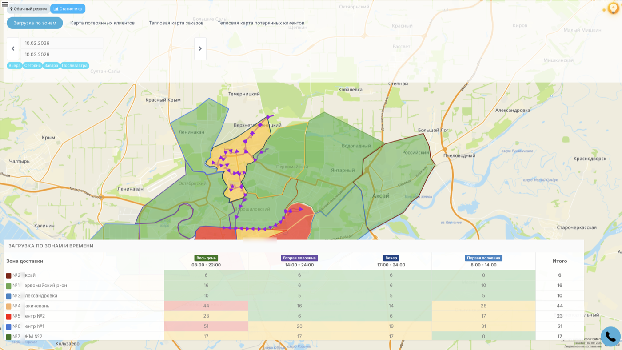Click the orange icon in top-right corner
The height and width of the screenshot is (350, 622).
pos(613,8)
